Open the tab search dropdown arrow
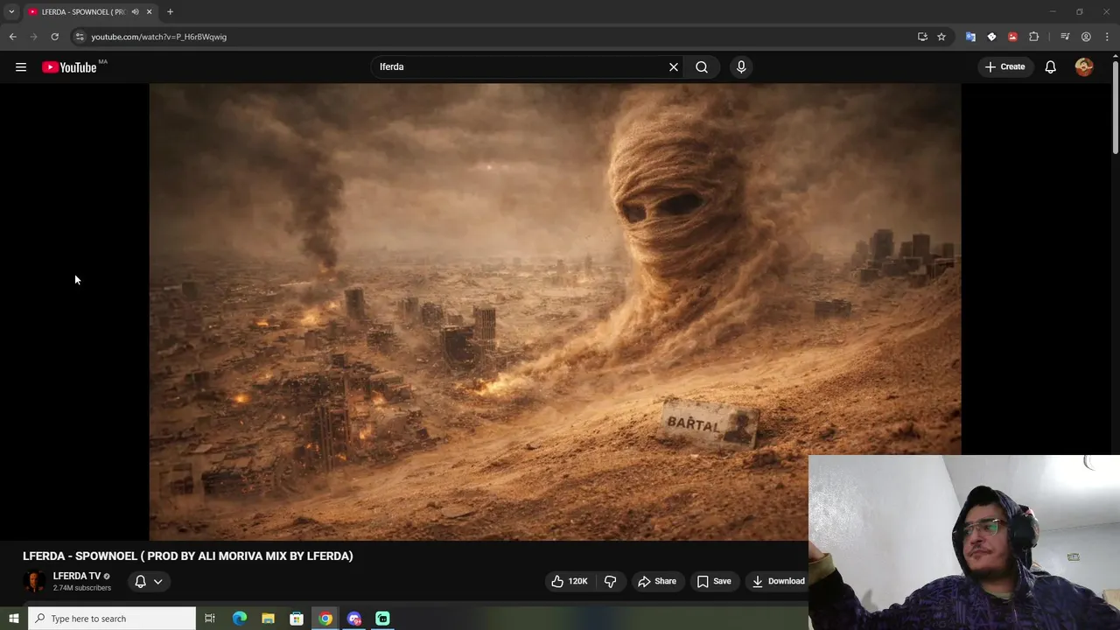This screenshot has height=630, width=1120. pyautogui.click(x=11, y=11)
